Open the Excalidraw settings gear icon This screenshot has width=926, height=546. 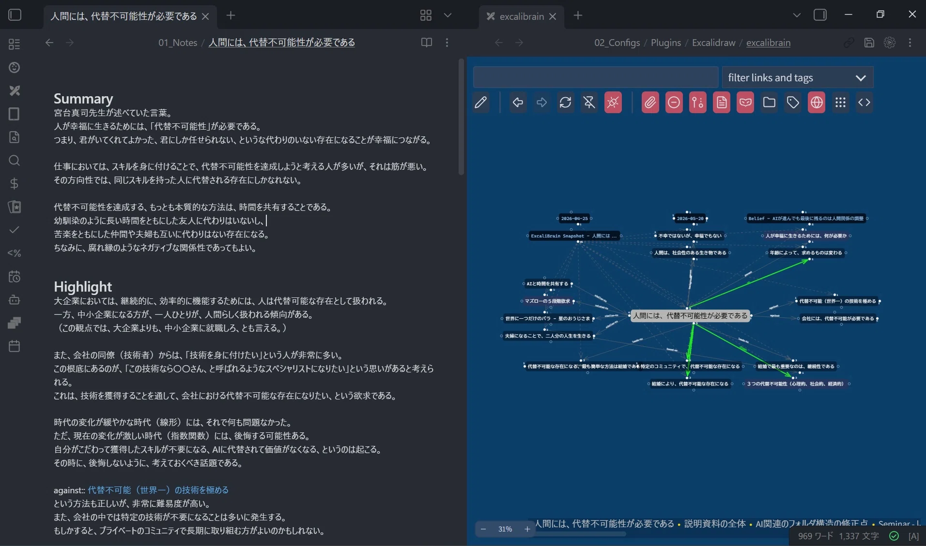890,43
